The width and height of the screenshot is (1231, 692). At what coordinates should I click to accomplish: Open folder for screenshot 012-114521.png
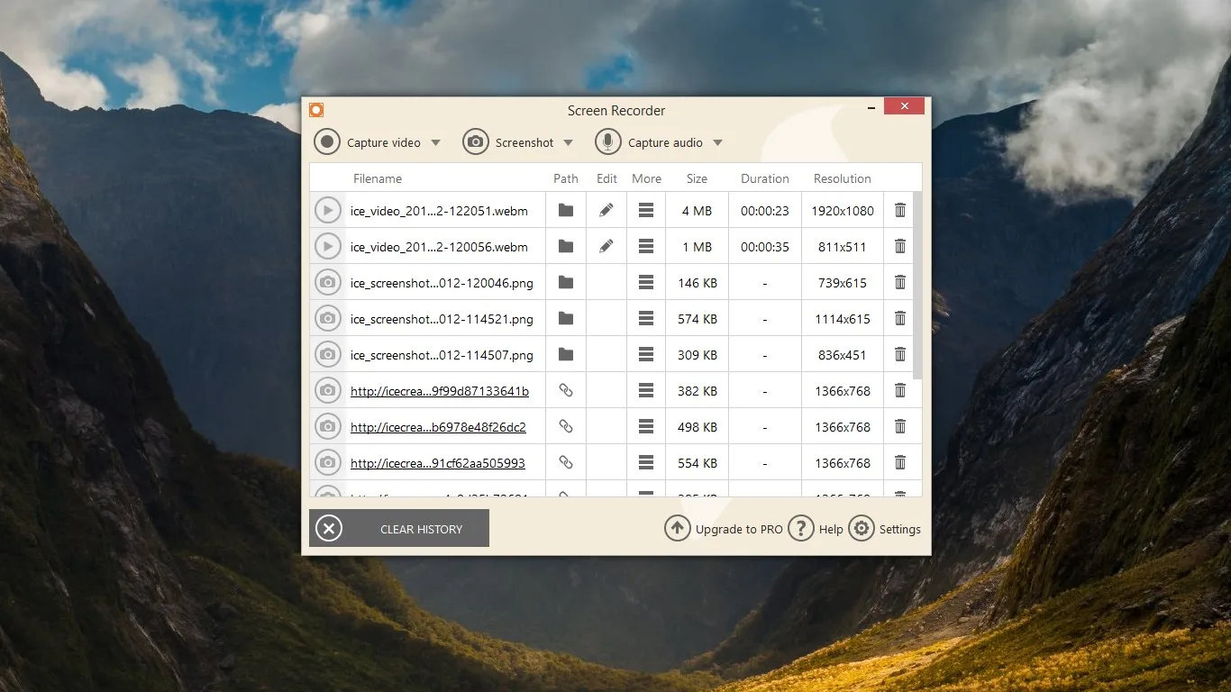pyautogui.click(x=566, y=318)
